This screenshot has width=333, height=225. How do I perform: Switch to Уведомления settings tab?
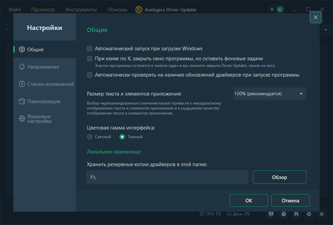(x=45, y=67)
